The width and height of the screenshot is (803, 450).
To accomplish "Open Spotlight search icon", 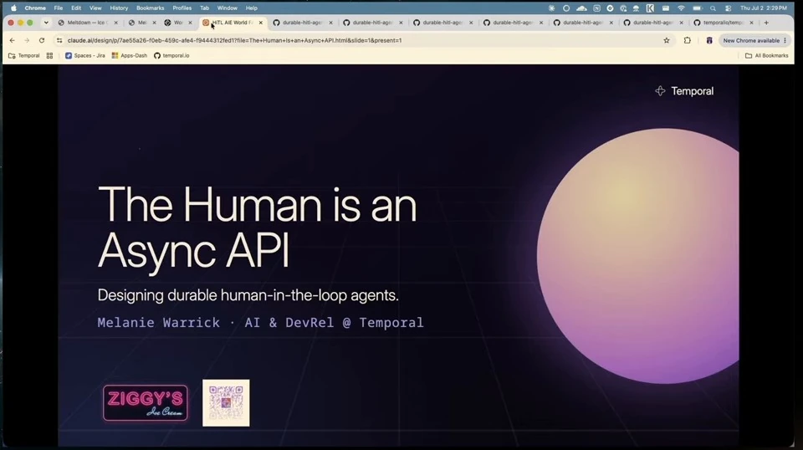I will coord(713,8).
